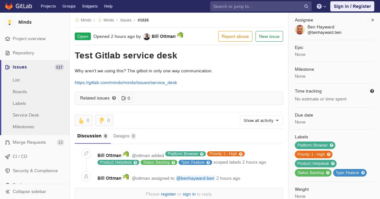Click Platform::Browser label in activity note
Image resolution: width=380 pixels, height=199 pixels.
186,154
